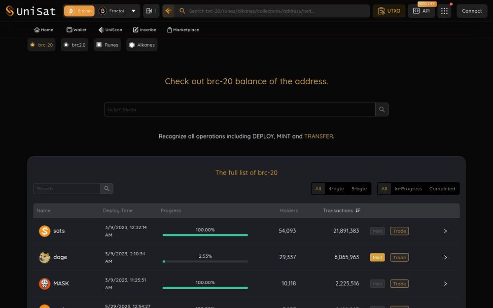The image size is (493, 308).
Task: Click the address search magnifier button
Action: pyautogui.click(x=382, y=109)
